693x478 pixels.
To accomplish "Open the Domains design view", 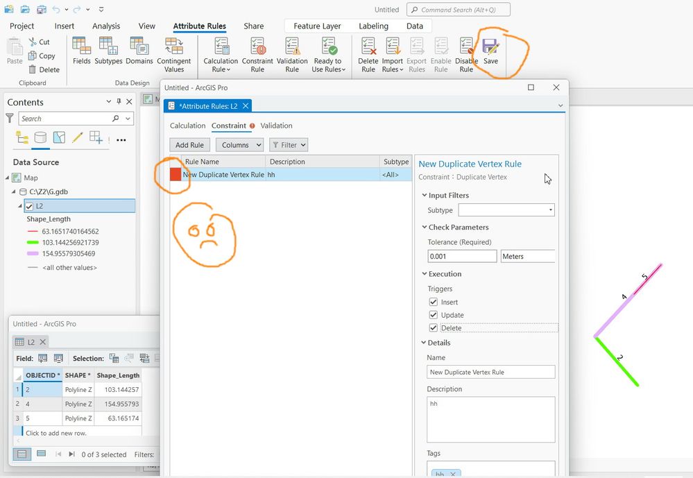I will click(139, 51).
